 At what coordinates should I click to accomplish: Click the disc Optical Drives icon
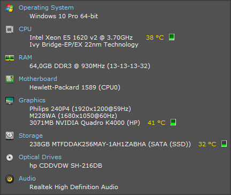coord(10,157)
